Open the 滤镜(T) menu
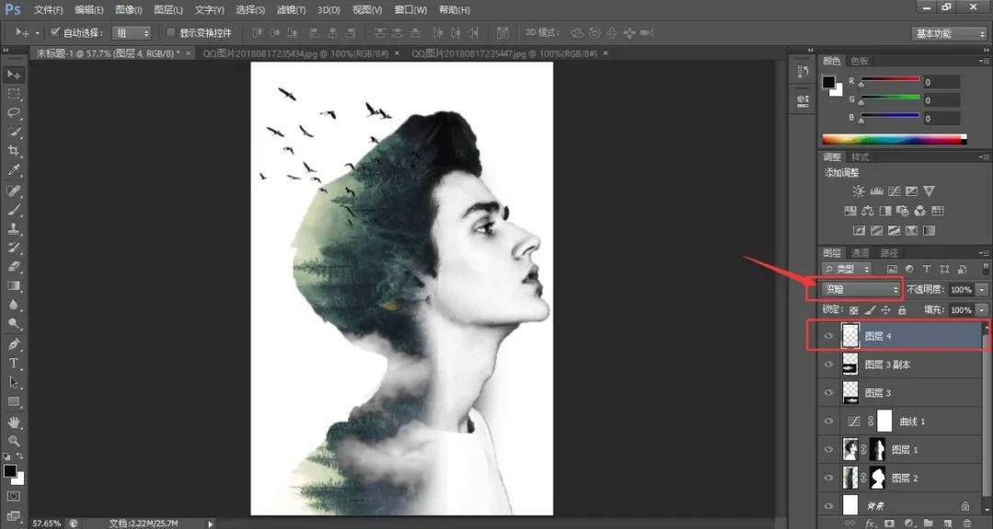This screenshot has height=529, width=993. pos(291,10)
